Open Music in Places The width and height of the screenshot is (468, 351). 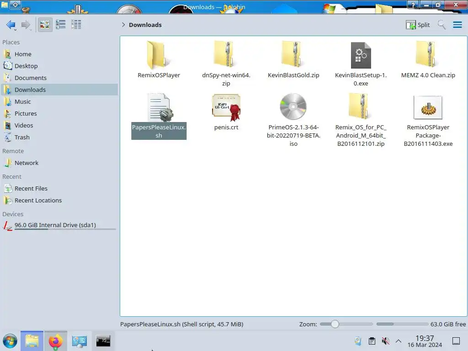point(59,102)
